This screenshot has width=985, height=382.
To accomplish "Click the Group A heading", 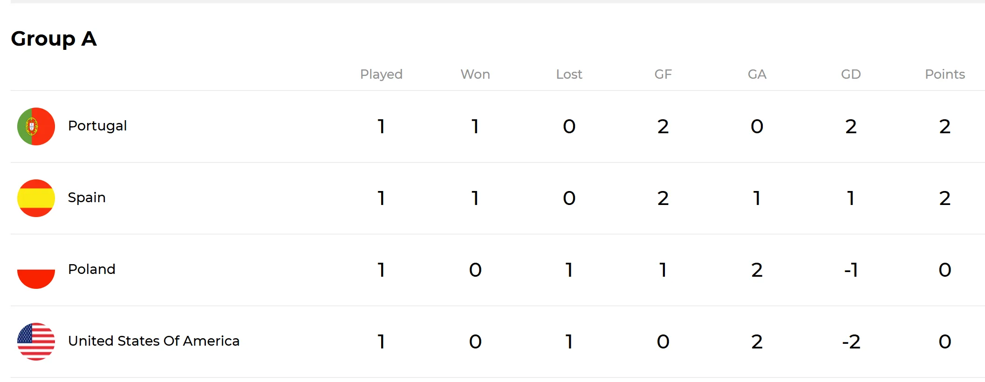I will (x=54, y=38).
